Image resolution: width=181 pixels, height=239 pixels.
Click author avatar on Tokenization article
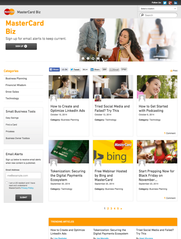point(54,163)
